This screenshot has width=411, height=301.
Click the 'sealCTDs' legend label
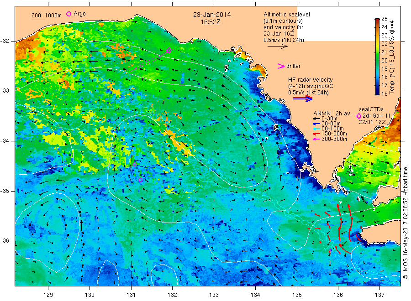click(x=371, y=109)
